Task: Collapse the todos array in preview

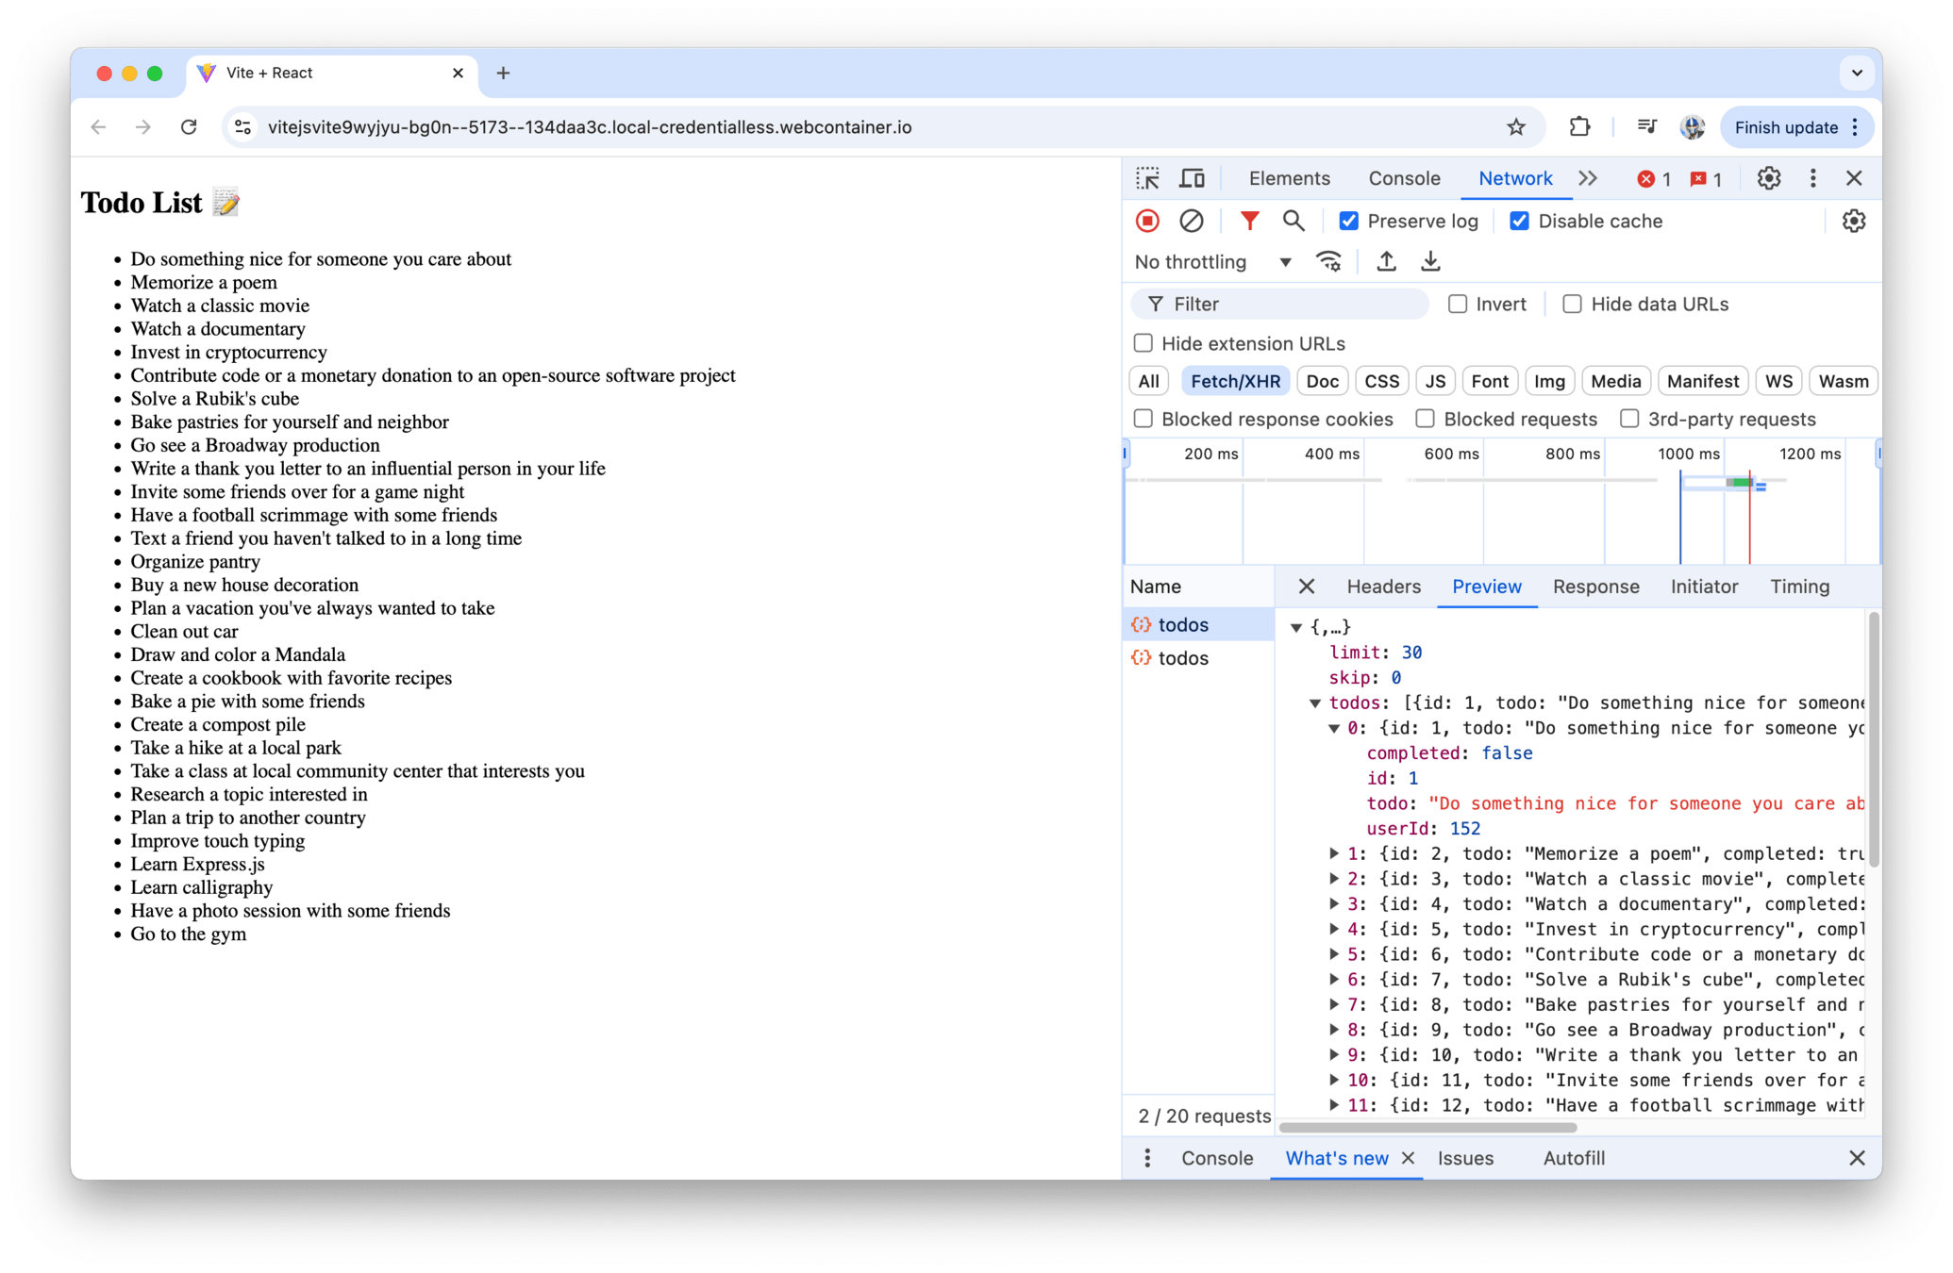Action: [1315, 703]
